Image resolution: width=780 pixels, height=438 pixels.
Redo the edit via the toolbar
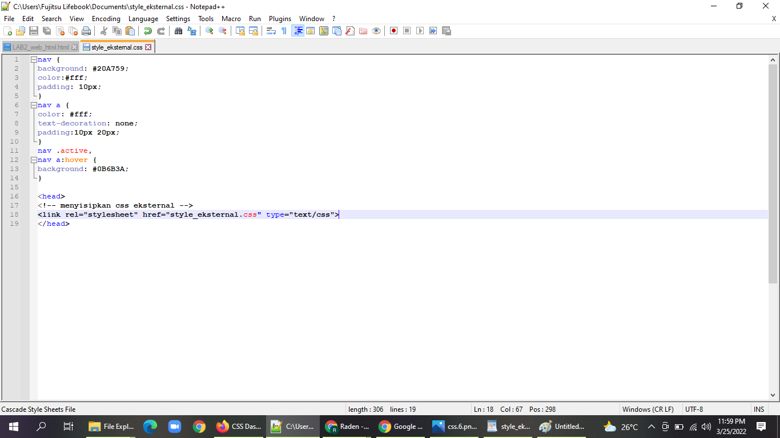(x=161, y=31)
